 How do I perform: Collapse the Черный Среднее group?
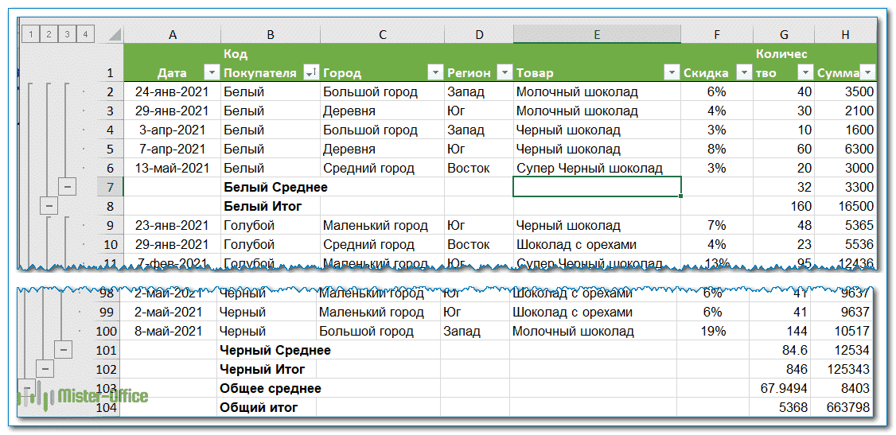pyautogui.click(x=64, y=350)
